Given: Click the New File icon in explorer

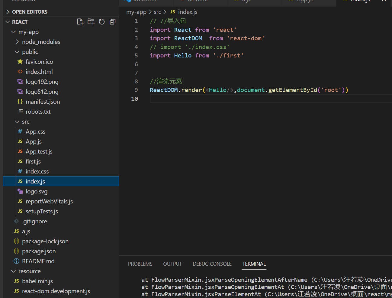Looking at the screenshot, I should (x=80, y=22).
